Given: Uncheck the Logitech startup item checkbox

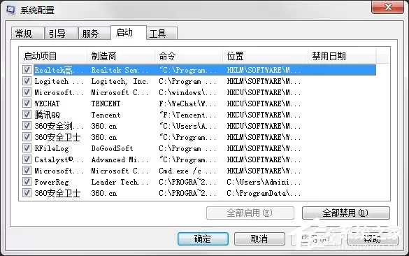Looking at the screenshot, I should pyautogui.click(x=27, y=81).
